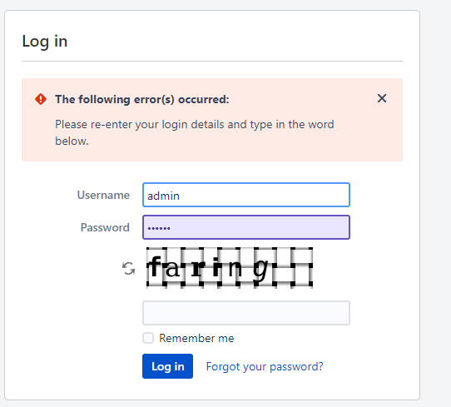Click the Remember me label text

[x=196, y=338]
